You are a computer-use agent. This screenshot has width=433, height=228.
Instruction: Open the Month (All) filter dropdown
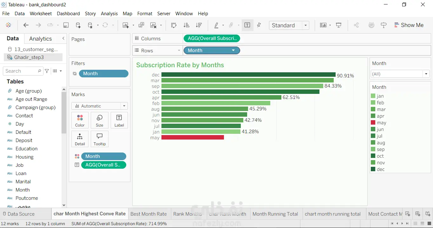tap(400, 74)
